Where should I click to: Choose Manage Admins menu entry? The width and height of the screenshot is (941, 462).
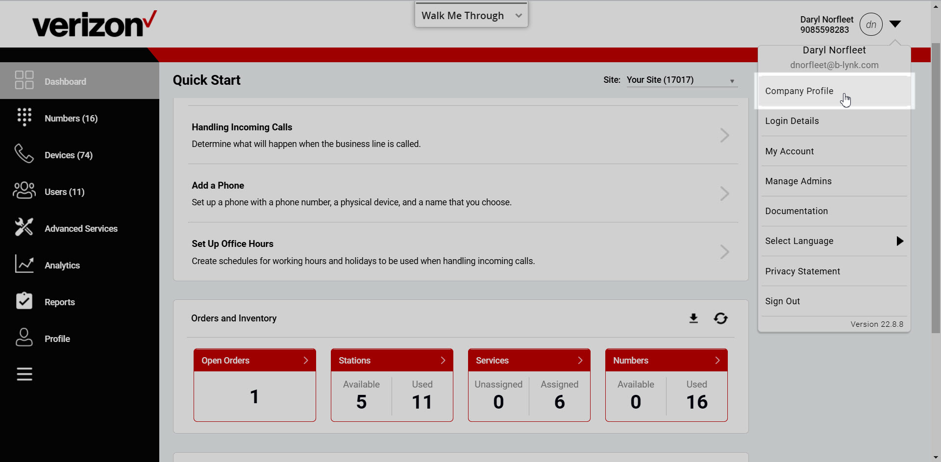point(834,181)
